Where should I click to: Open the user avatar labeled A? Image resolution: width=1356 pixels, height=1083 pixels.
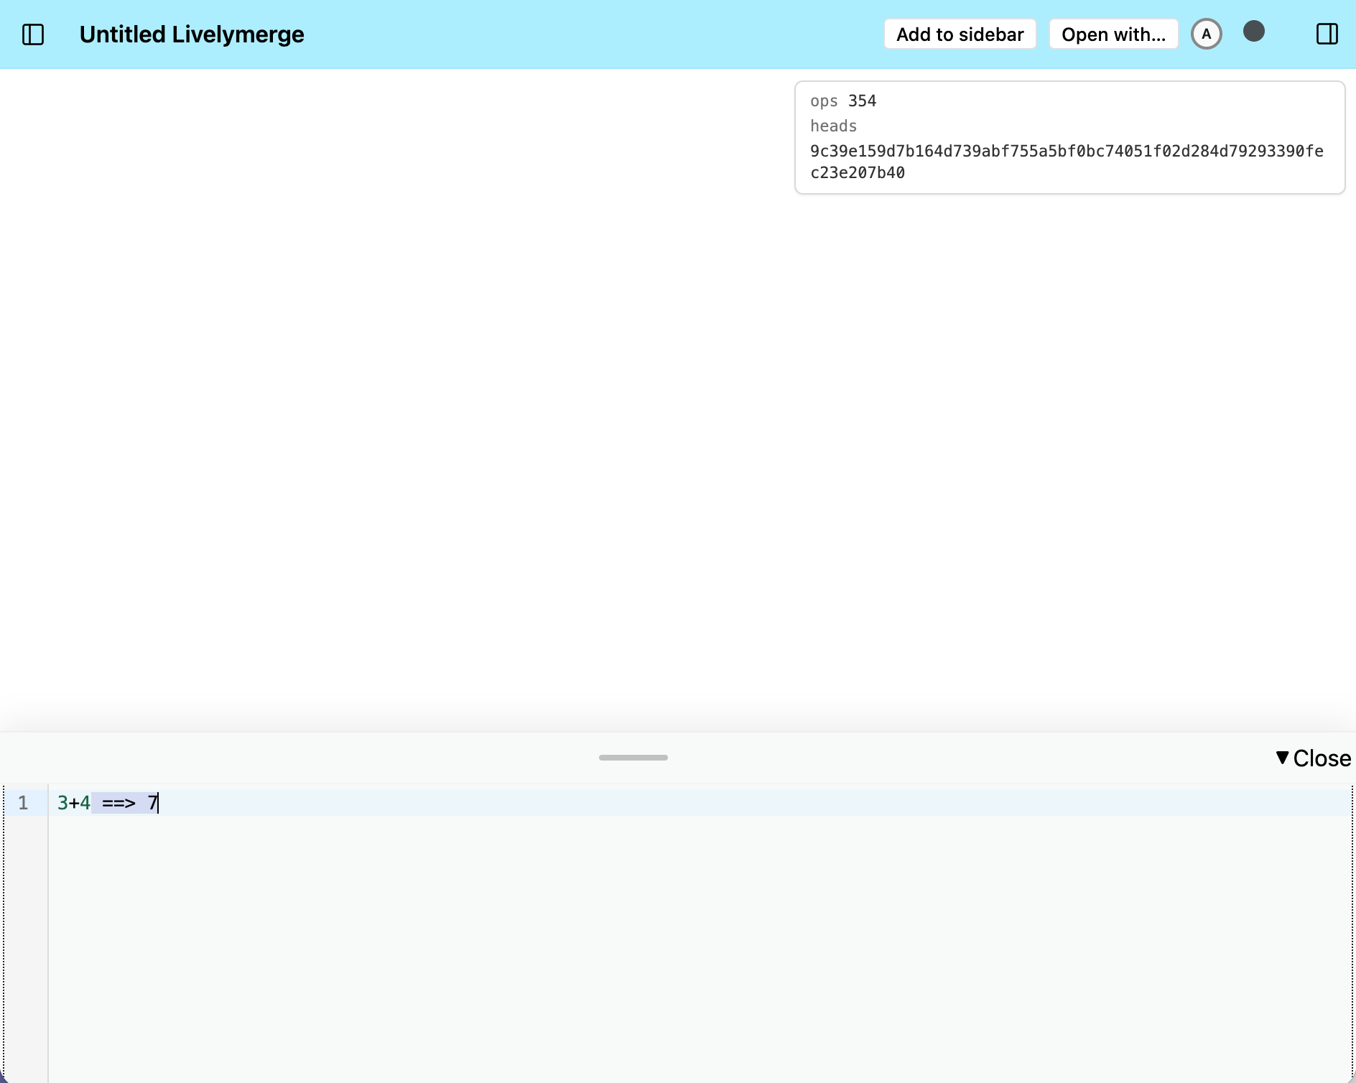click(1207, 34)
